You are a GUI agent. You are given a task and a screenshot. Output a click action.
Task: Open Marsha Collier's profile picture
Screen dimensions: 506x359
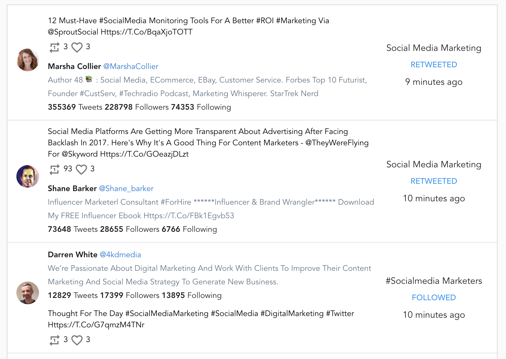(28, 60)
